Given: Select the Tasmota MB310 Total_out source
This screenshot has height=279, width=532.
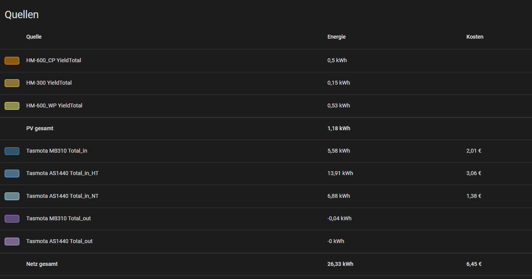Looking at the screenshot, I should (x=58, y=218).
